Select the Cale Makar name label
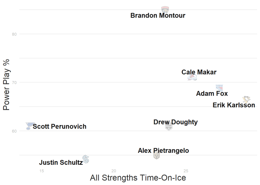Screen dimensions: 260x185 coord(199,72)
